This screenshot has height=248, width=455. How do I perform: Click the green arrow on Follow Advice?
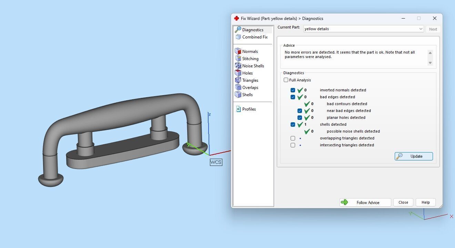344,202
